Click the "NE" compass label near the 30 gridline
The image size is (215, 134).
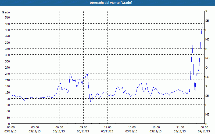(207, 115)
